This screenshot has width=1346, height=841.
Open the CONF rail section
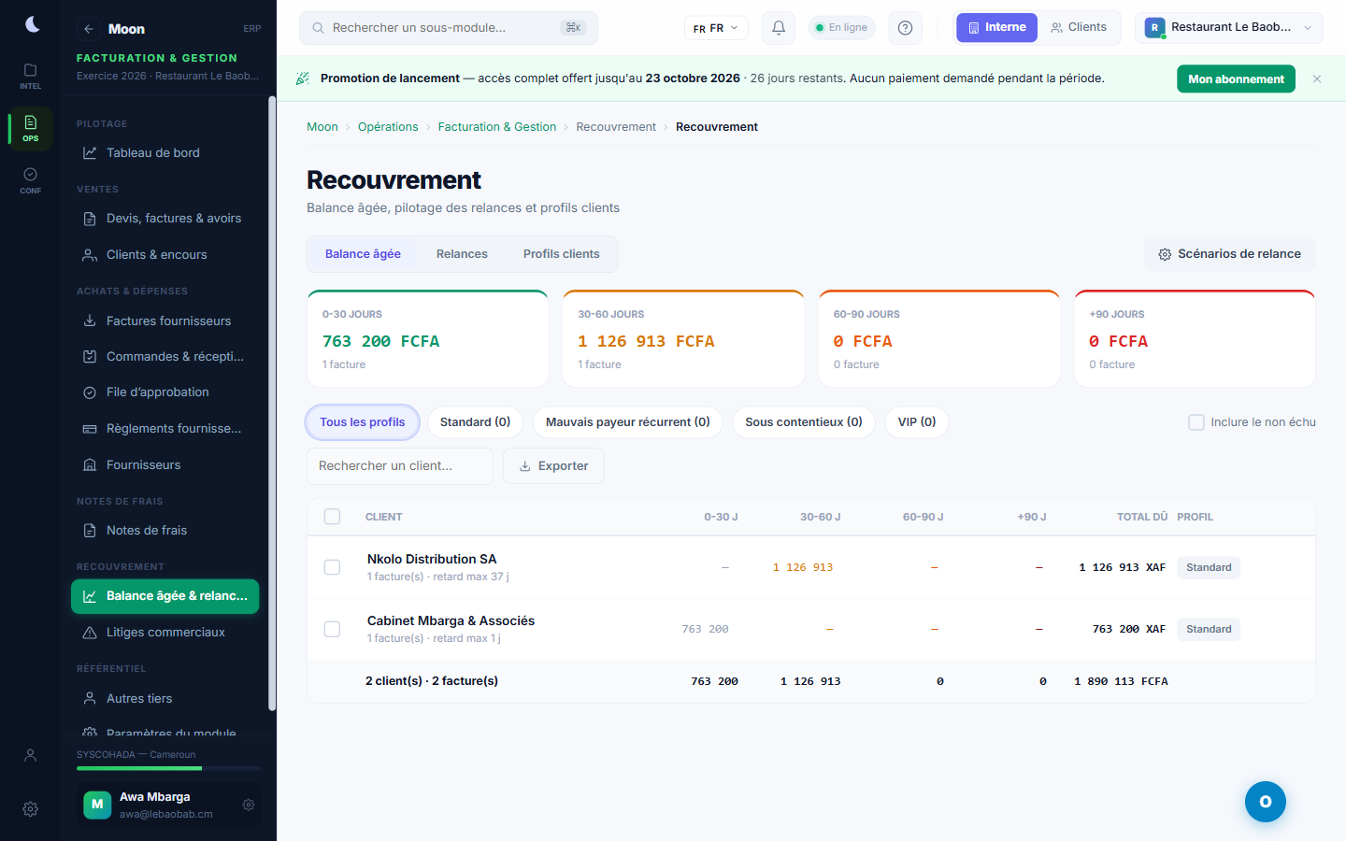click(x=31, y=180)
